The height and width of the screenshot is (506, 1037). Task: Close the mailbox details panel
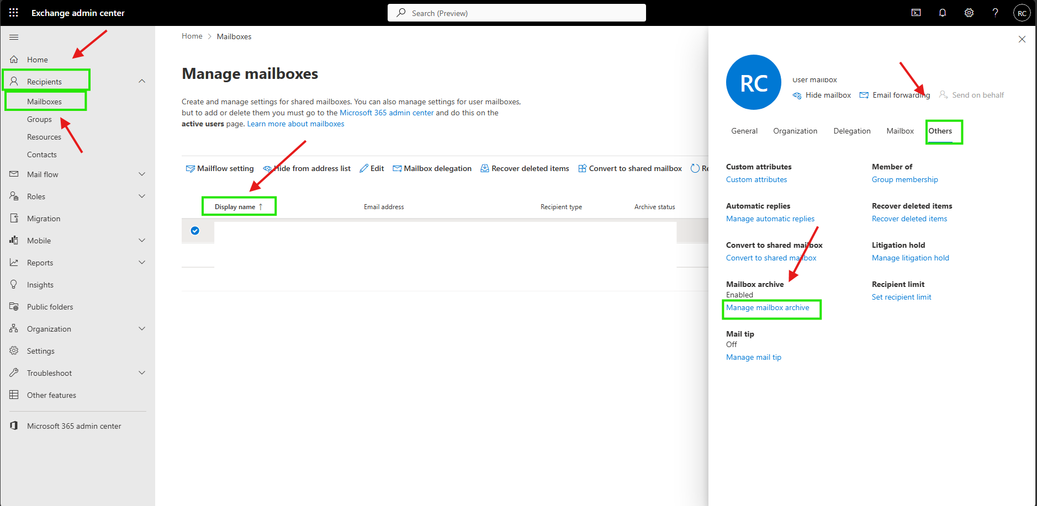click(x=1022, y=39)
